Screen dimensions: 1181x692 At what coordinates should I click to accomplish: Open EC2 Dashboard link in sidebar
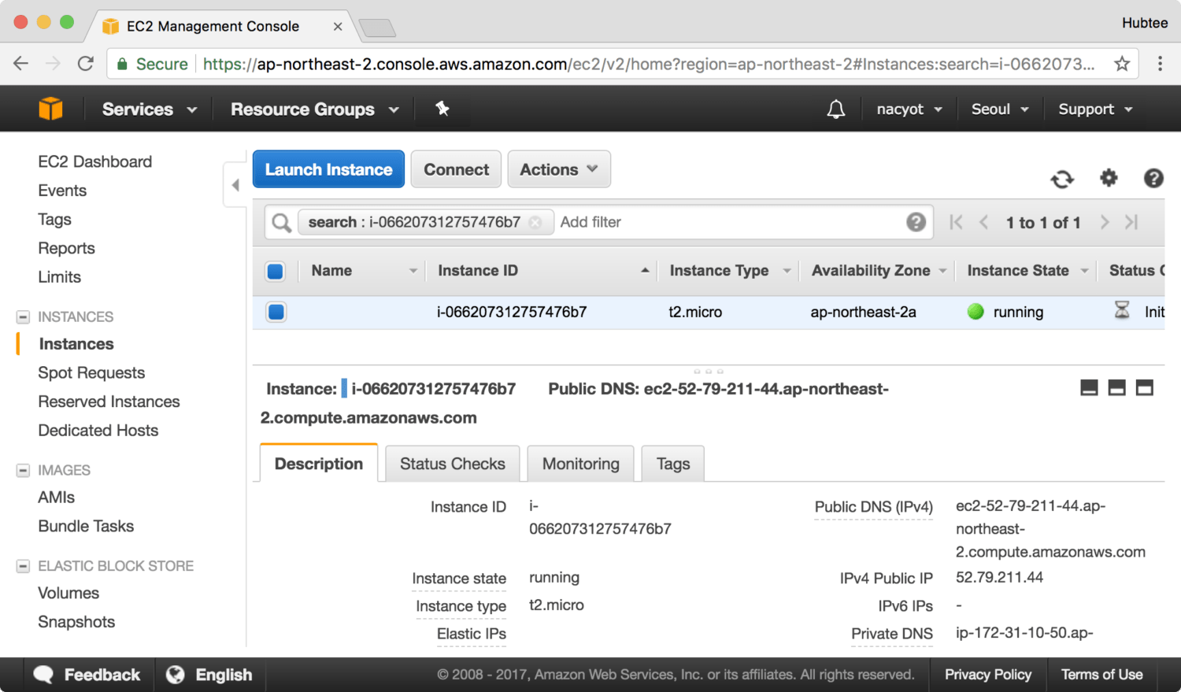coord(95,161)
